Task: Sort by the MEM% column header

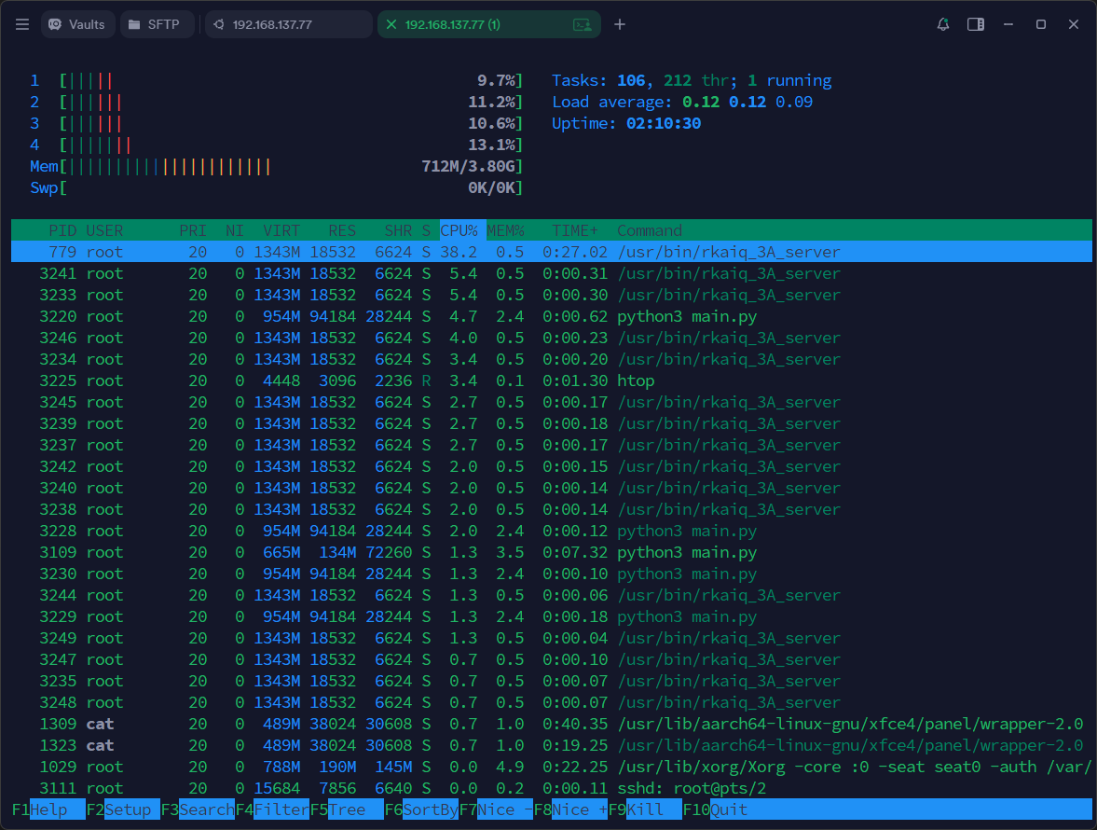Action: (505, 230)
